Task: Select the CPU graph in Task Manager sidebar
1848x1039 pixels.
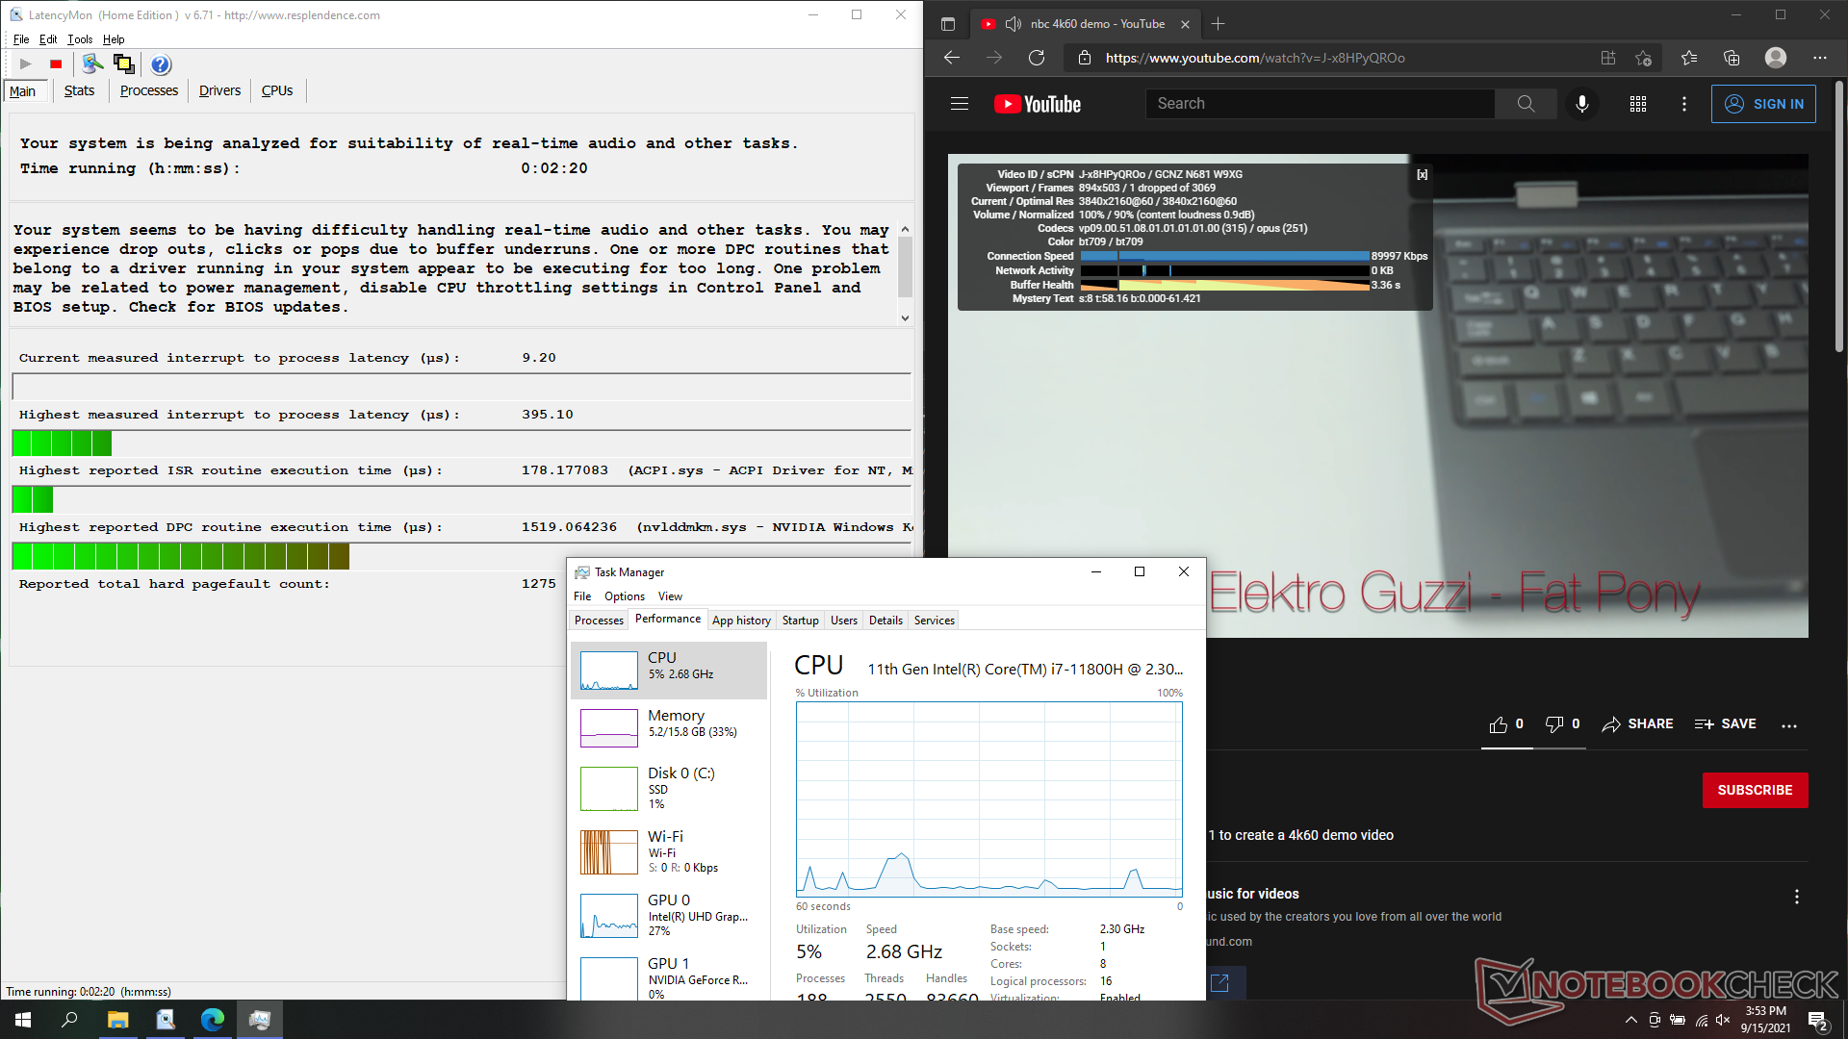Action: 669,670
